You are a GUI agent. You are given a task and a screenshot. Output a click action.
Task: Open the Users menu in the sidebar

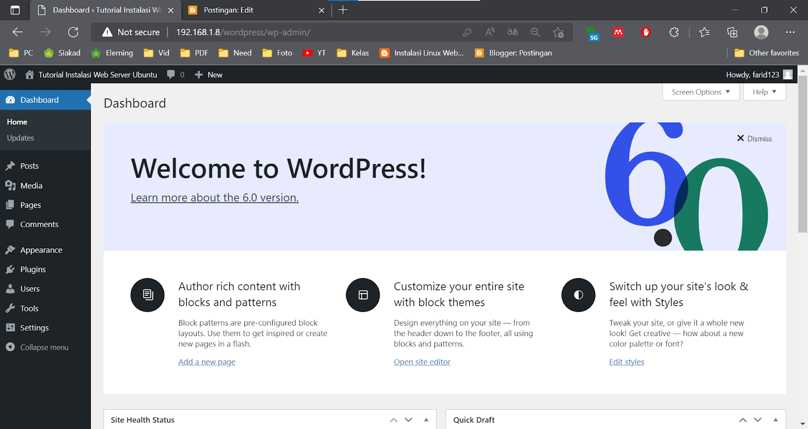click(x=45, y=289)
